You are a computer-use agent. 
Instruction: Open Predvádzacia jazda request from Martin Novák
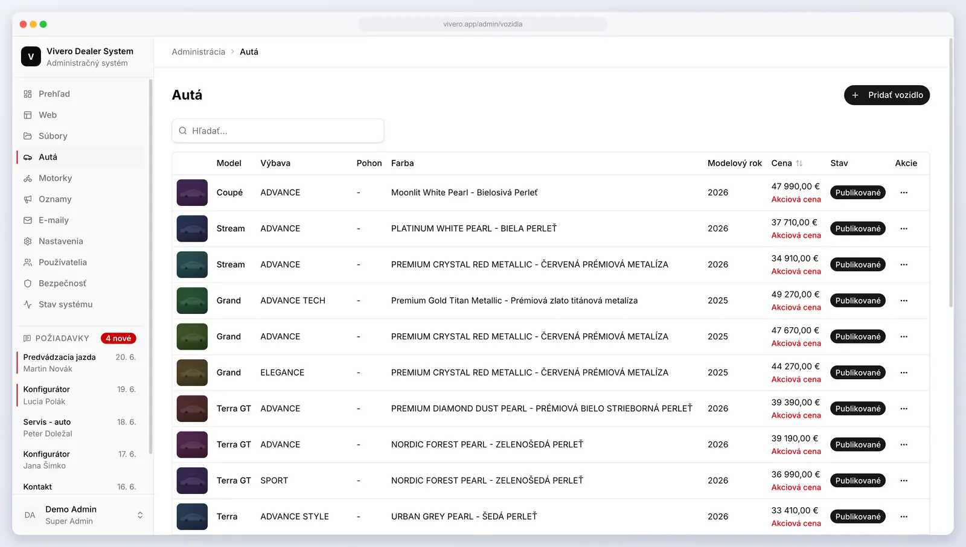[80, 363]
